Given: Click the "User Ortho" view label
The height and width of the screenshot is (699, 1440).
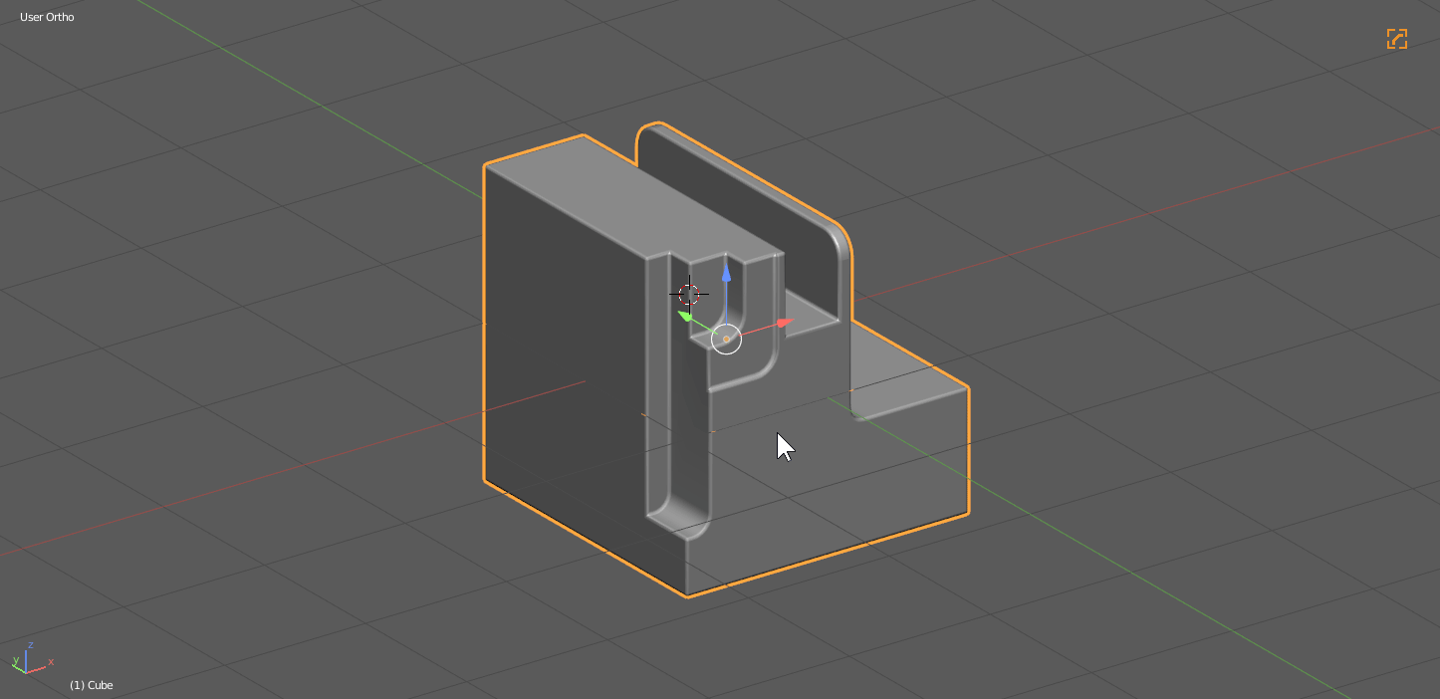Looking at the screenshot, I should (47, 17).
